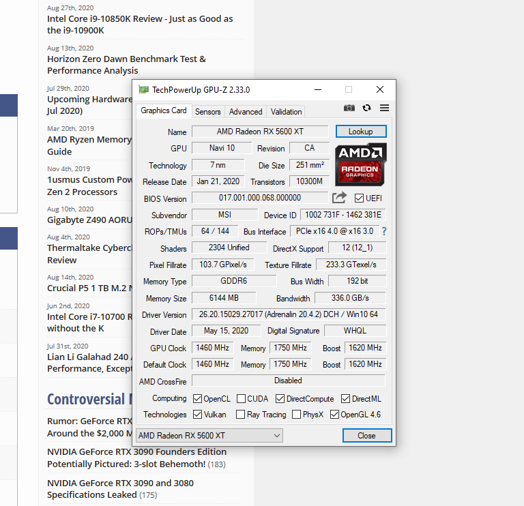Image resolution: width=524 pixels, height=506 pixels.
Task: Open Rumor: GeForce RTX article link
Action: [89, 427]
